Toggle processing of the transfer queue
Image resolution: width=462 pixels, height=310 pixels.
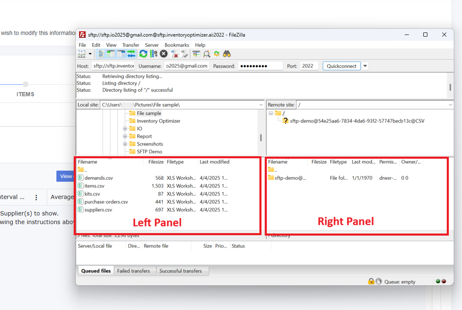(x=154, y=54)
